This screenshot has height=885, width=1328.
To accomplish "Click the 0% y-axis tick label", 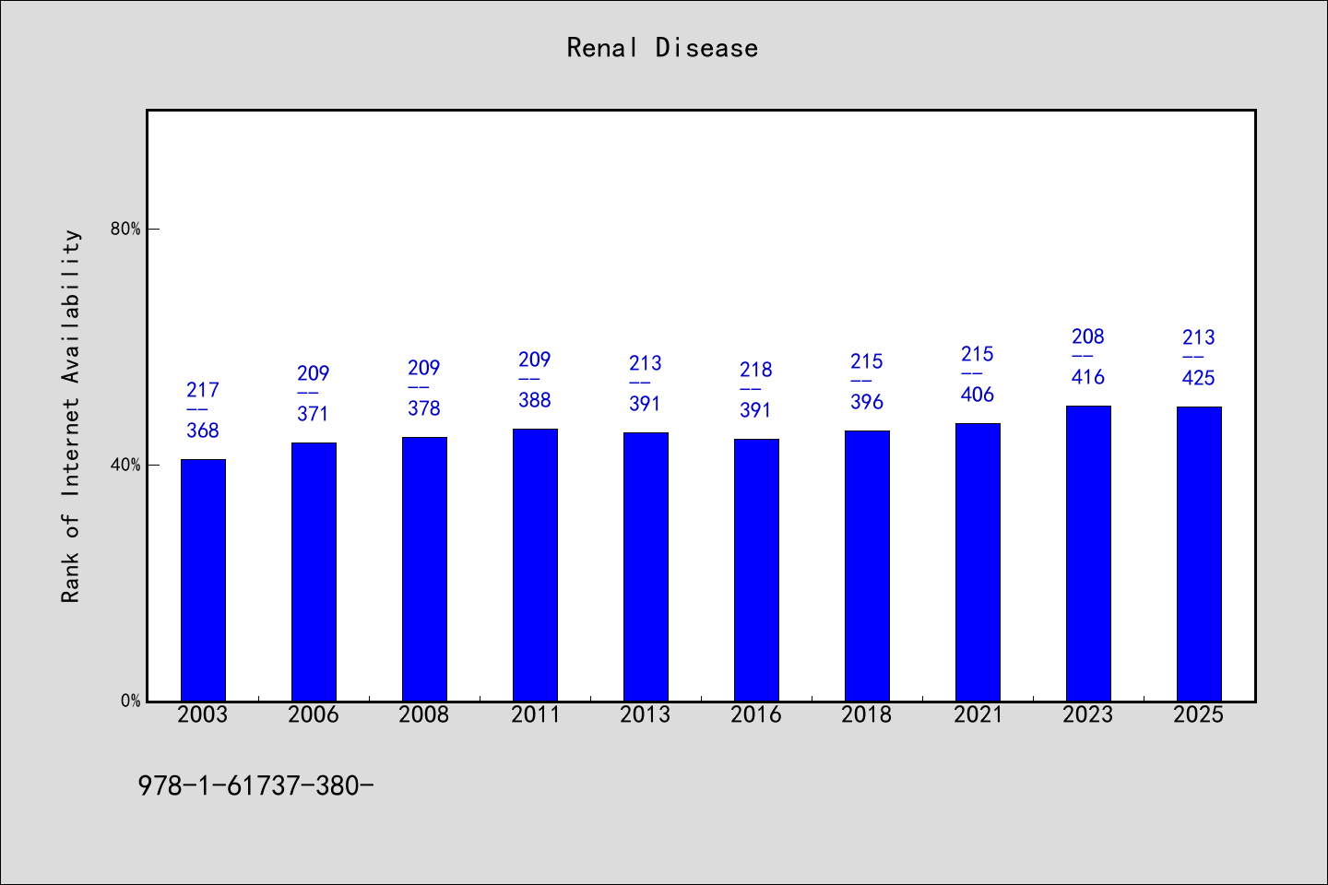I will tap(131, 701).
